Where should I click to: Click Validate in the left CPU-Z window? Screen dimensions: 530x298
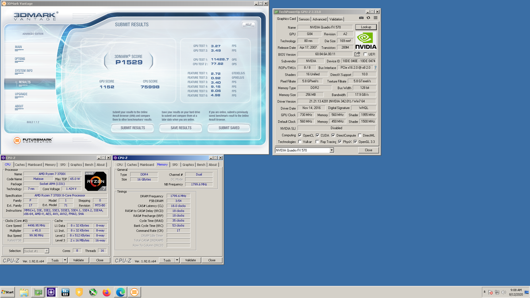pos(78,260)
